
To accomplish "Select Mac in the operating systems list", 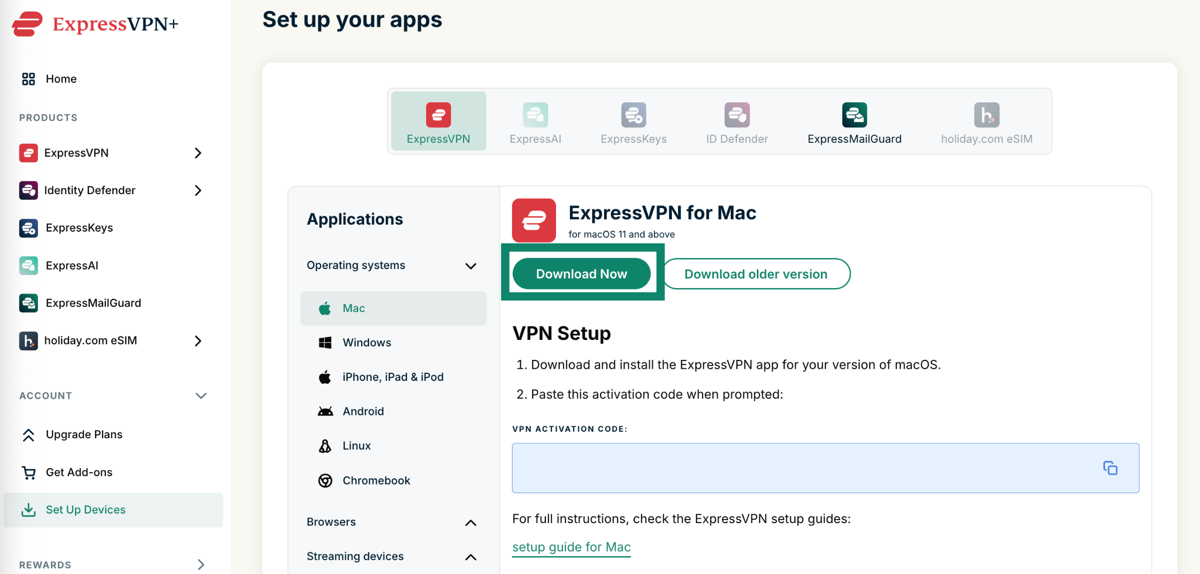I will [393, 308].
